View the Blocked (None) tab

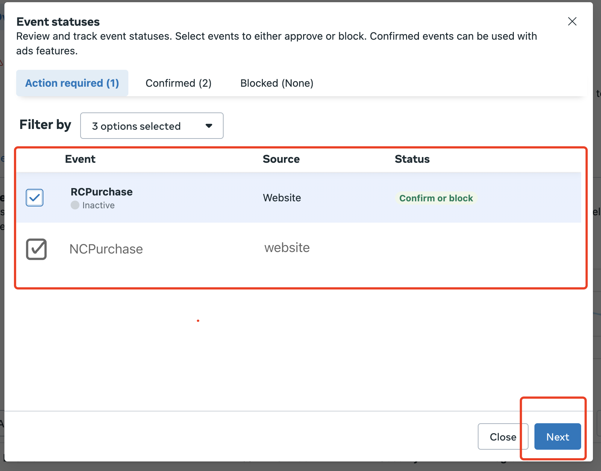point(277,83)
